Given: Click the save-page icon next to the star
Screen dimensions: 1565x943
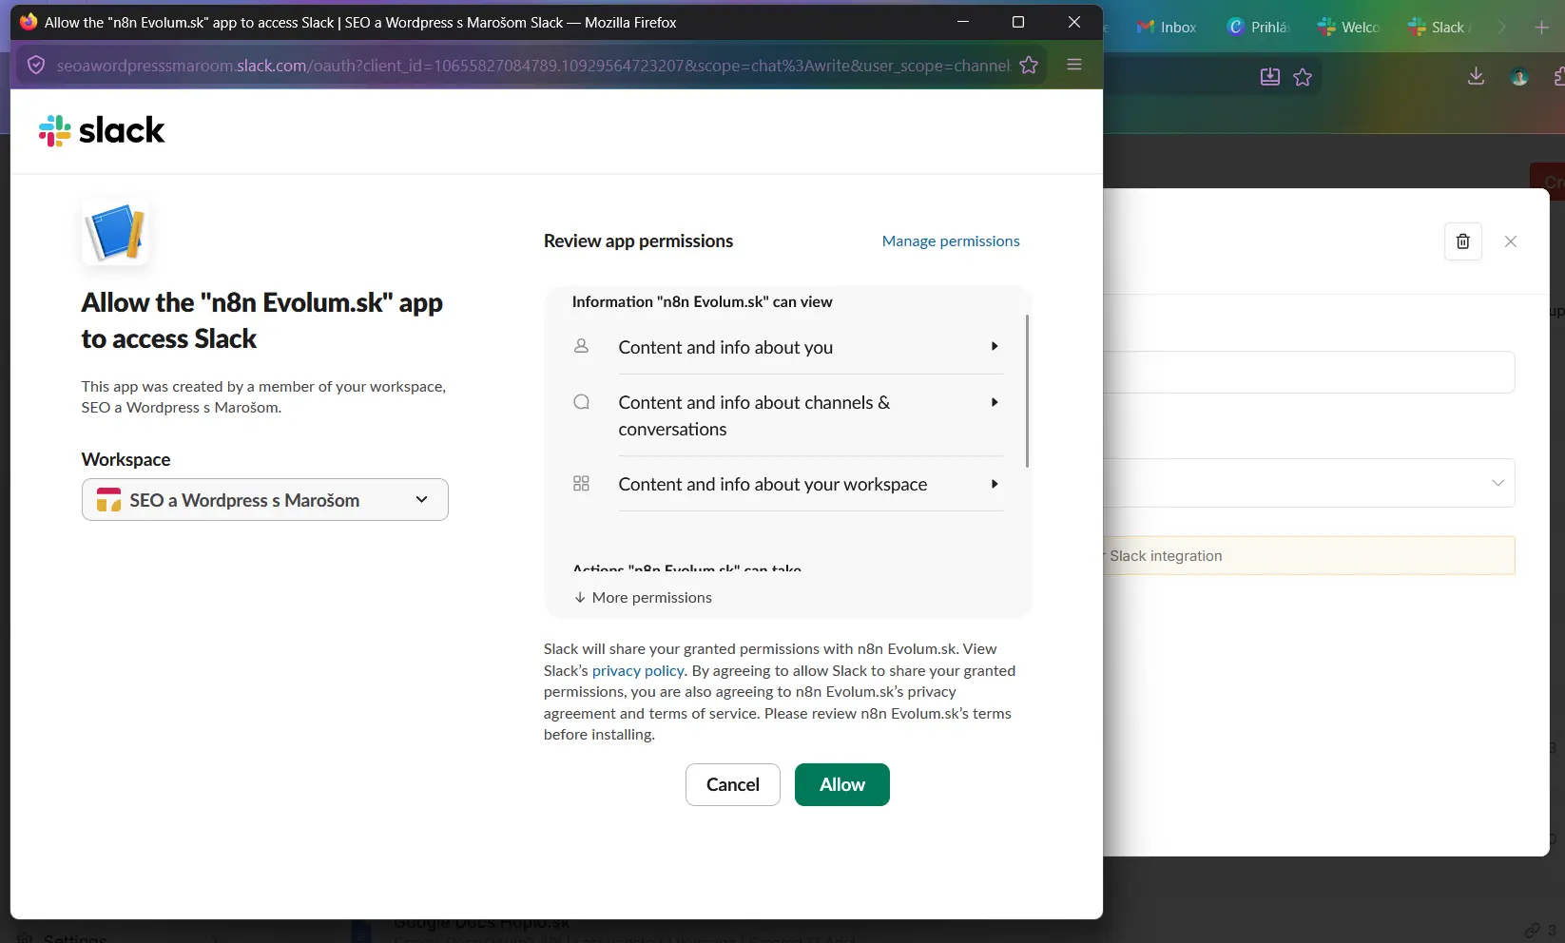Looking at the screenshot, I should click(x=1269, y=77).
